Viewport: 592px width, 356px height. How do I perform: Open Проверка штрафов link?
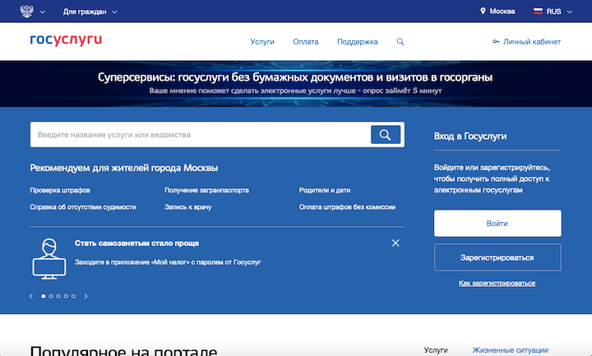pyautogui.click(x=60, y=190)
